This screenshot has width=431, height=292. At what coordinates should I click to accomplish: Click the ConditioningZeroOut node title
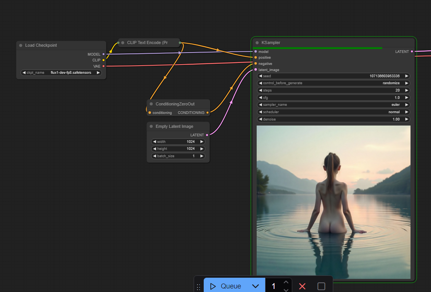coord(175,104)
